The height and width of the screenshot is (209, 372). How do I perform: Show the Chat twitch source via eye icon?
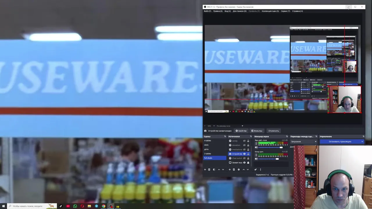(244, 158)
